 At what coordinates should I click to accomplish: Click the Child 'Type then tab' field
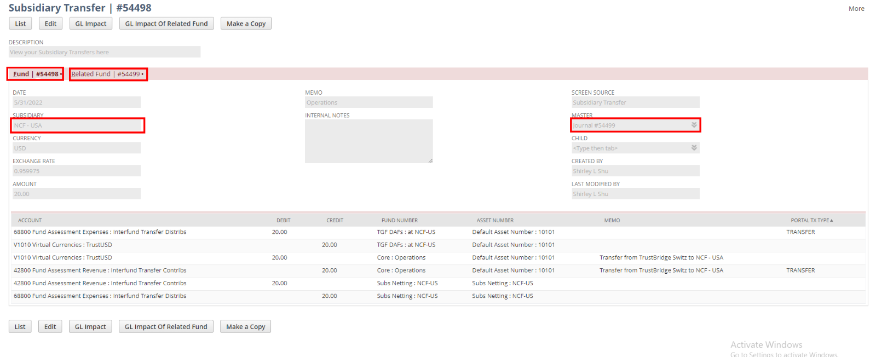630,148
